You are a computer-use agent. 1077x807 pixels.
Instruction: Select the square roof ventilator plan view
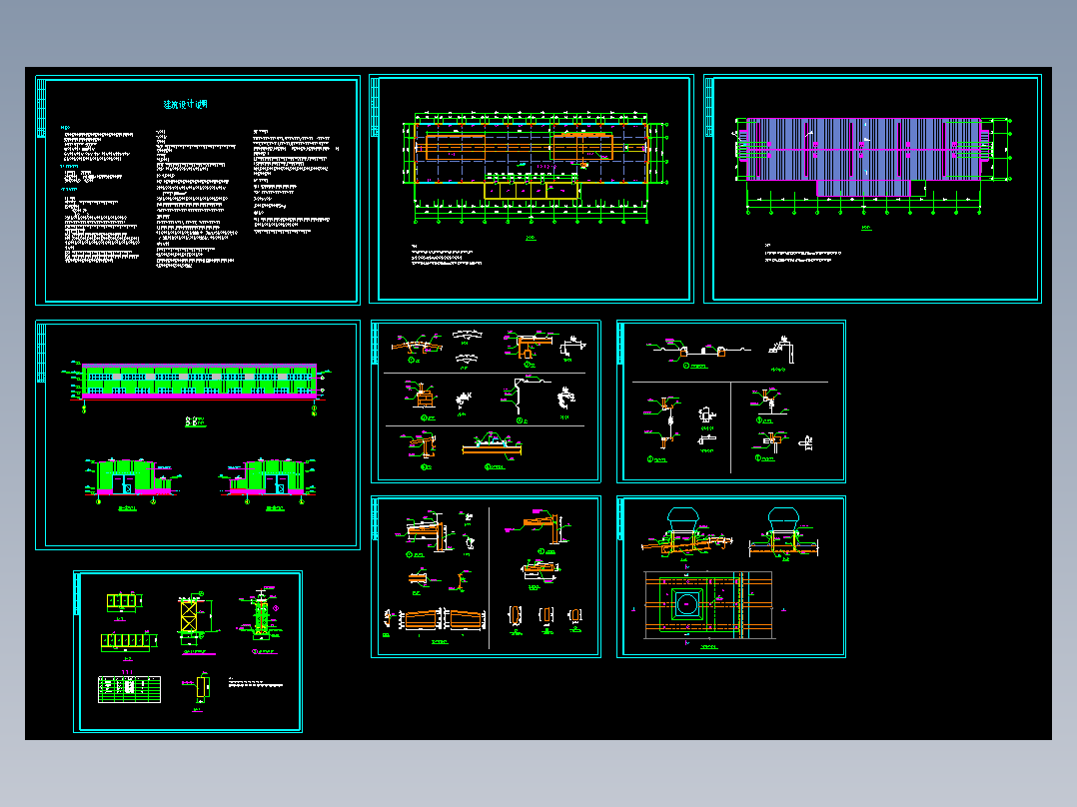tap(708, 605)
